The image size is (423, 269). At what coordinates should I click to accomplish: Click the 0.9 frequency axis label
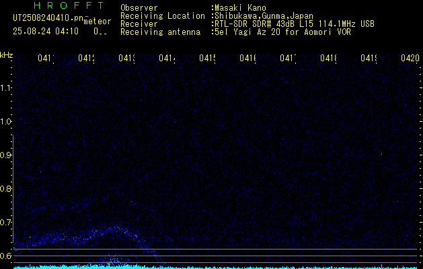pyautogui.click(x=5, y=155)
